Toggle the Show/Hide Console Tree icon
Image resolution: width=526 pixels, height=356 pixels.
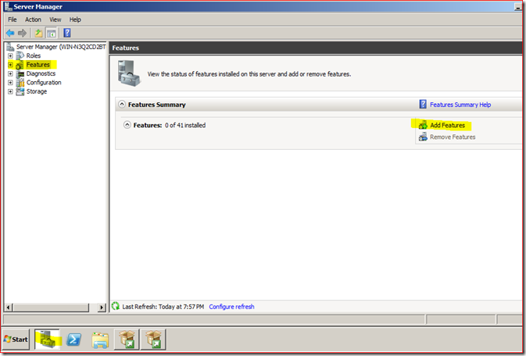[x=52, y=33]
